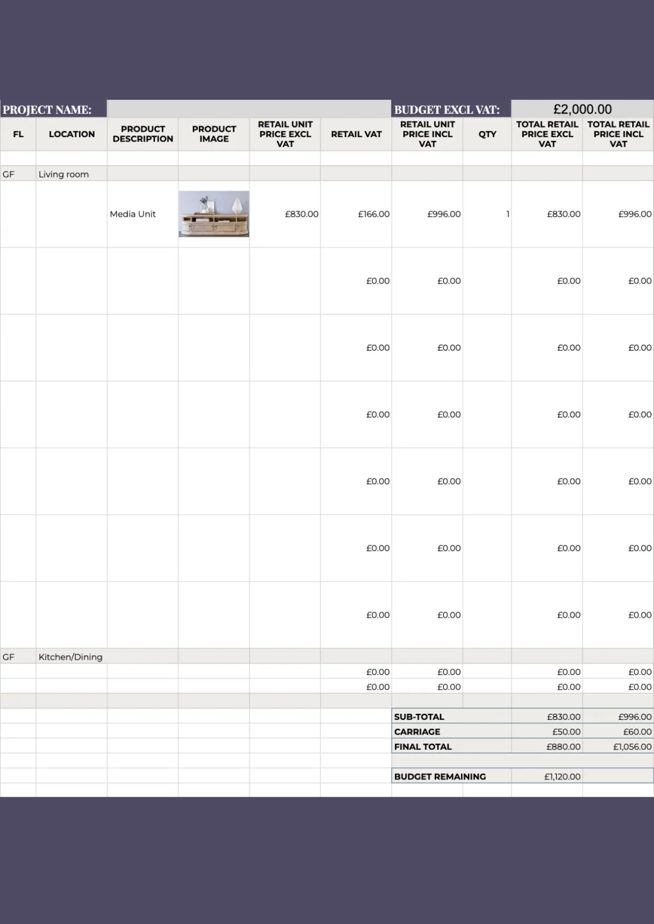Image resolution: width=654 pixels, height=924 pixels.
Task: Select the LOCATION column header
Action: [71, 134]
